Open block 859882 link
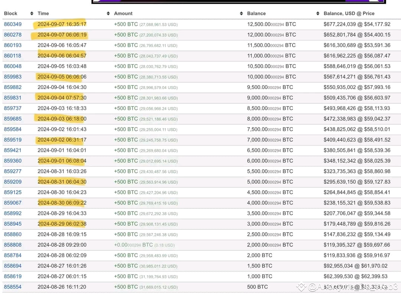 coord(13,87)
